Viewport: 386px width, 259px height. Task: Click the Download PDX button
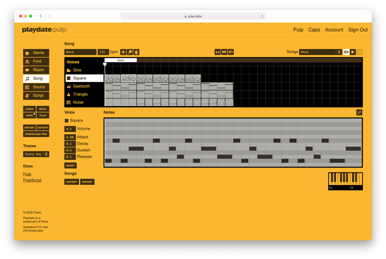pos(36,134)
